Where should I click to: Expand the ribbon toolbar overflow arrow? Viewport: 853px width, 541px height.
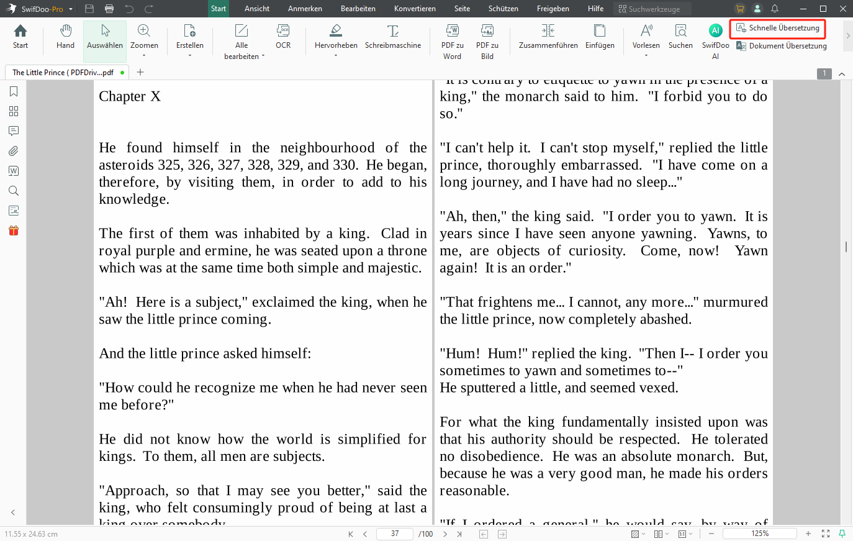[x=847, y=36]
